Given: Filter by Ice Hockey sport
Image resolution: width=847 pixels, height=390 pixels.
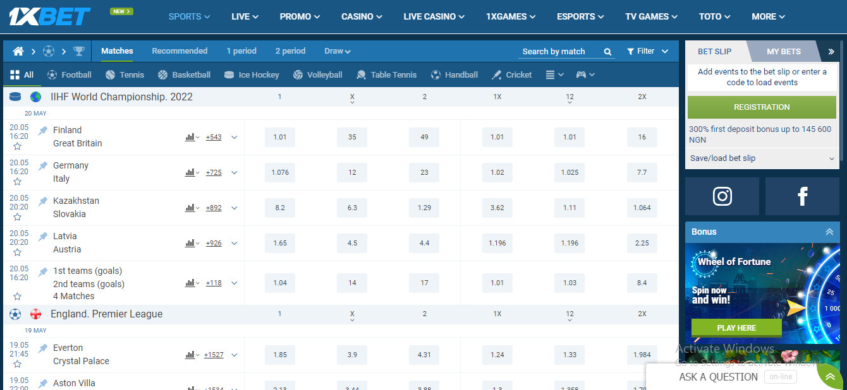Looking at the screenshot, I should [x=252, y=74].
